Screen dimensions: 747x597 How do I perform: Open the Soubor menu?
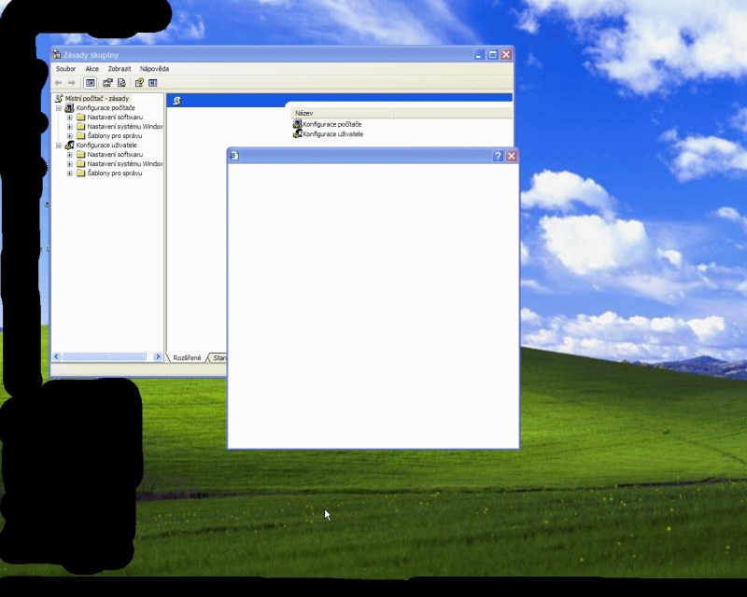[65, 68]
